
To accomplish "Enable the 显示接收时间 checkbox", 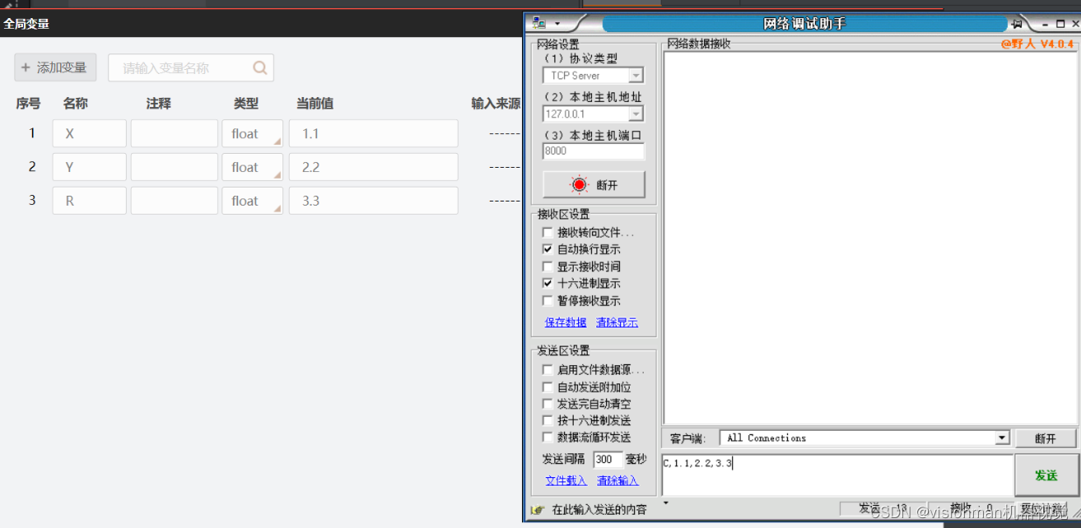I will point(548,266).
